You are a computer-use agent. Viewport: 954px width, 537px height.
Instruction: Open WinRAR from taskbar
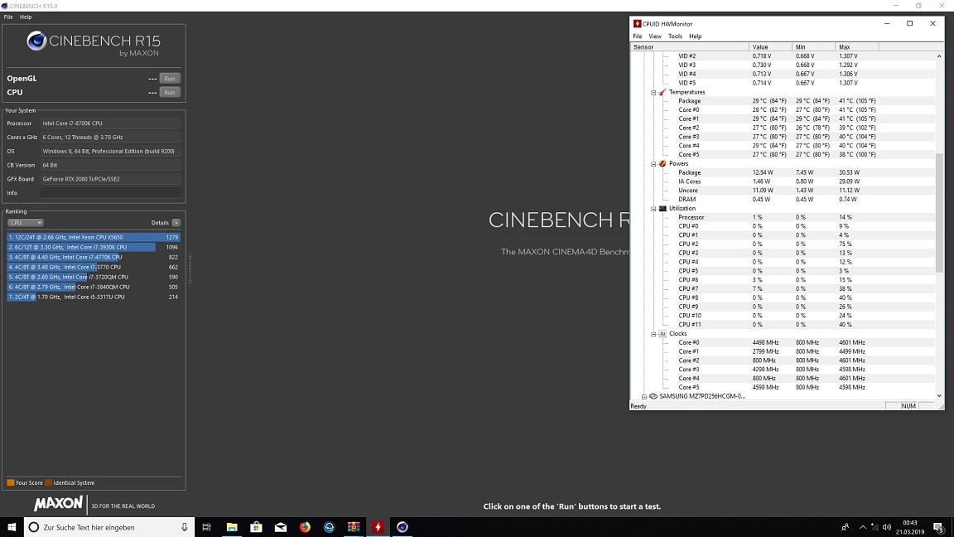pos(354,527)
